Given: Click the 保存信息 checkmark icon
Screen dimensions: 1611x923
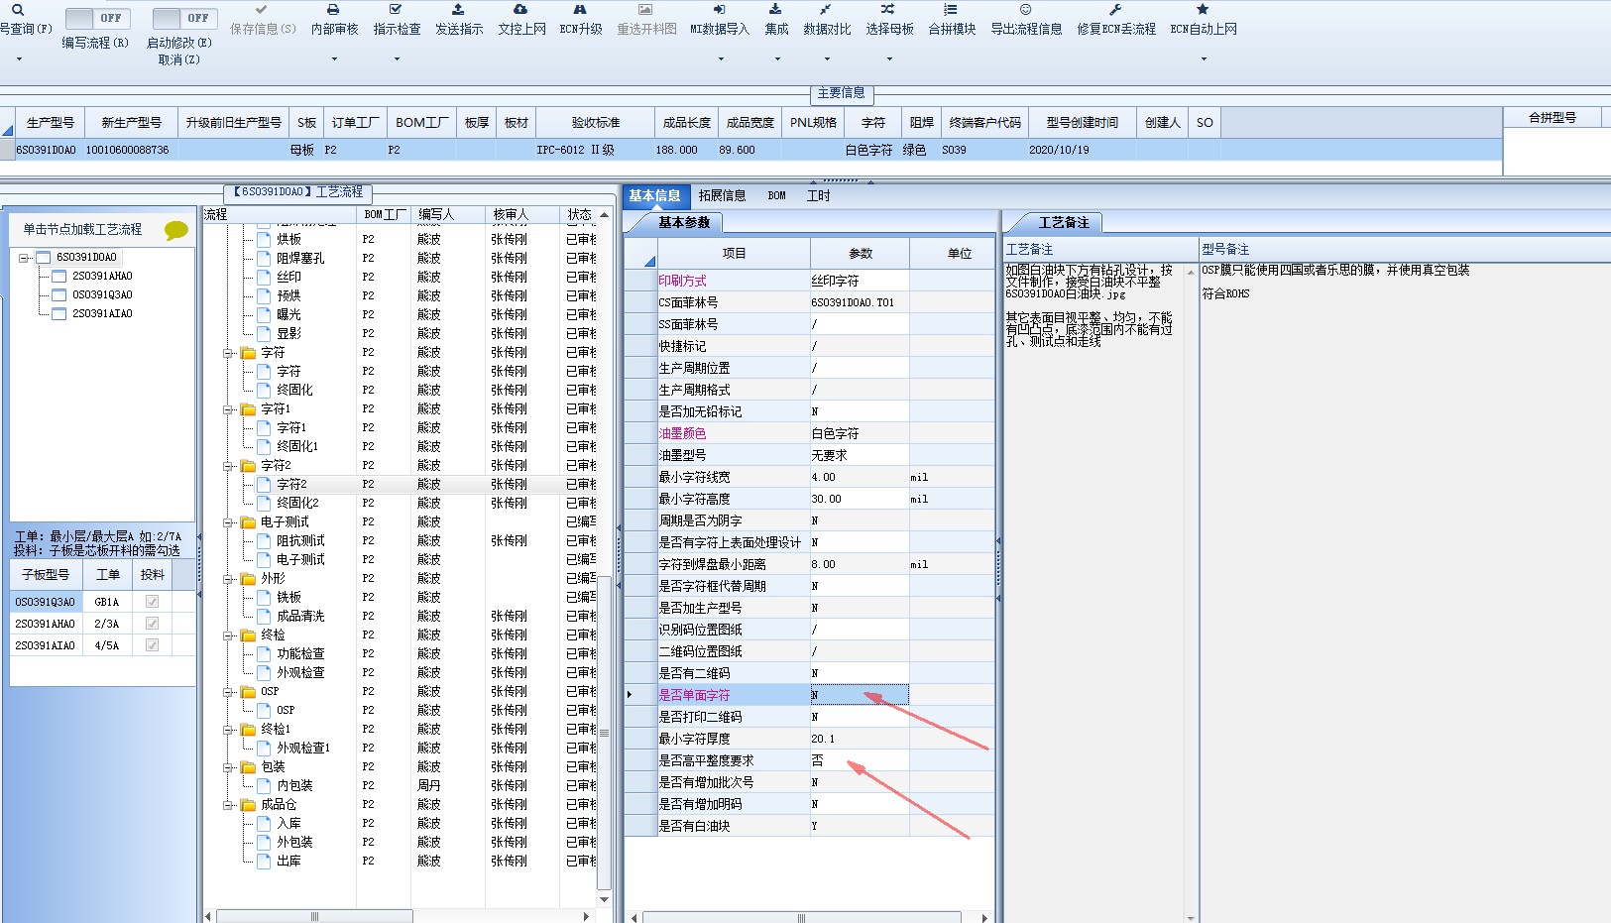Looking at the screenshot, I should [262, 10].
